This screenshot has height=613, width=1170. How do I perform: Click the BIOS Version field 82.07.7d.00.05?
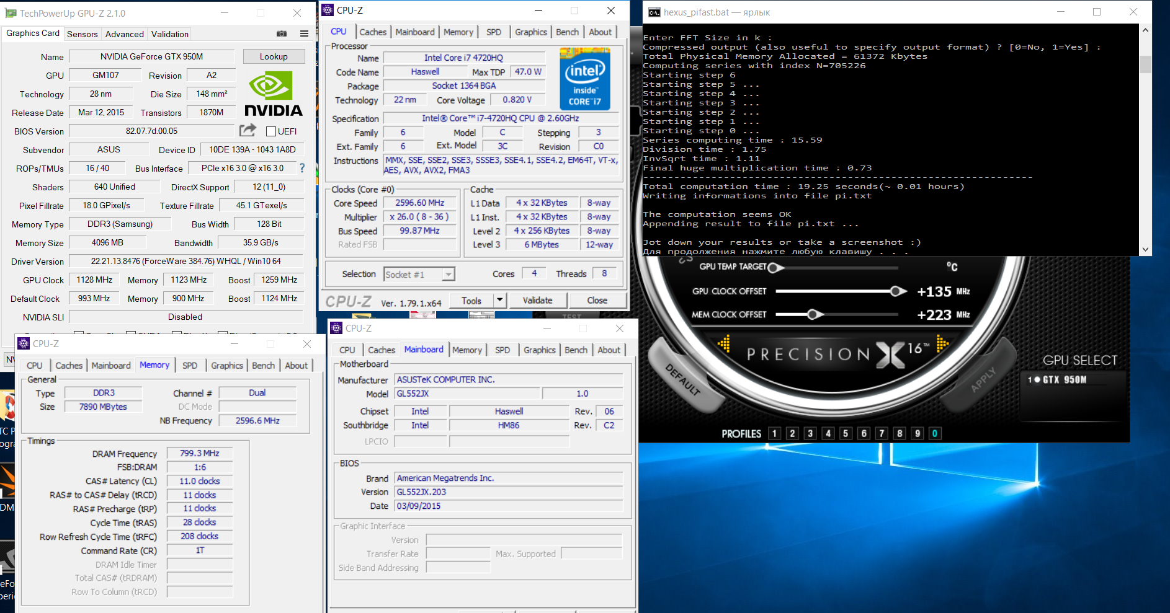tap(152, 131)
